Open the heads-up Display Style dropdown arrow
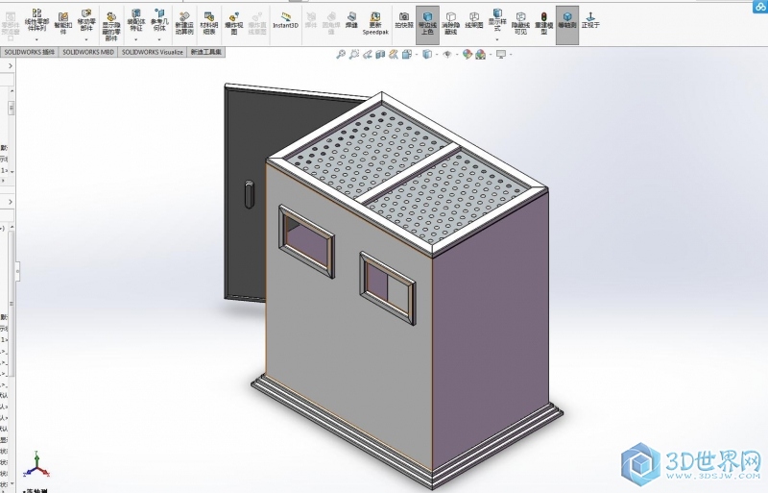The image size is (768, 493). point(437,55)
